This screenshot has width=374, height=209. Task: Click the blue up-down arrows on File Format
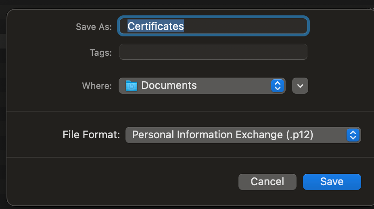point(353,135)
